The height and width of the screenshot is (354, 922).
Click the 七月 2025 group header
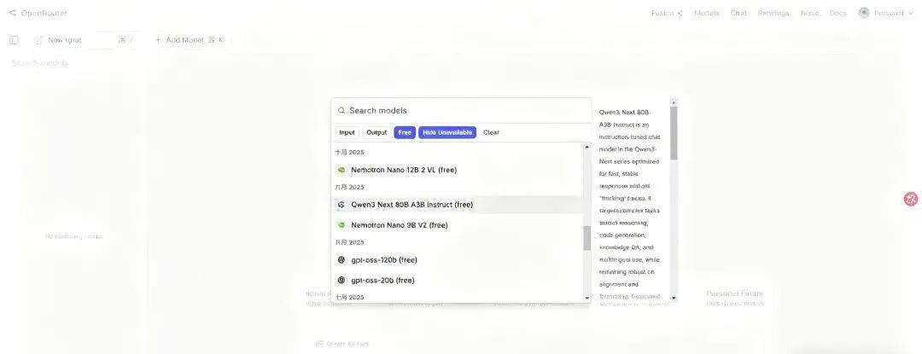[x=349, y=297]
